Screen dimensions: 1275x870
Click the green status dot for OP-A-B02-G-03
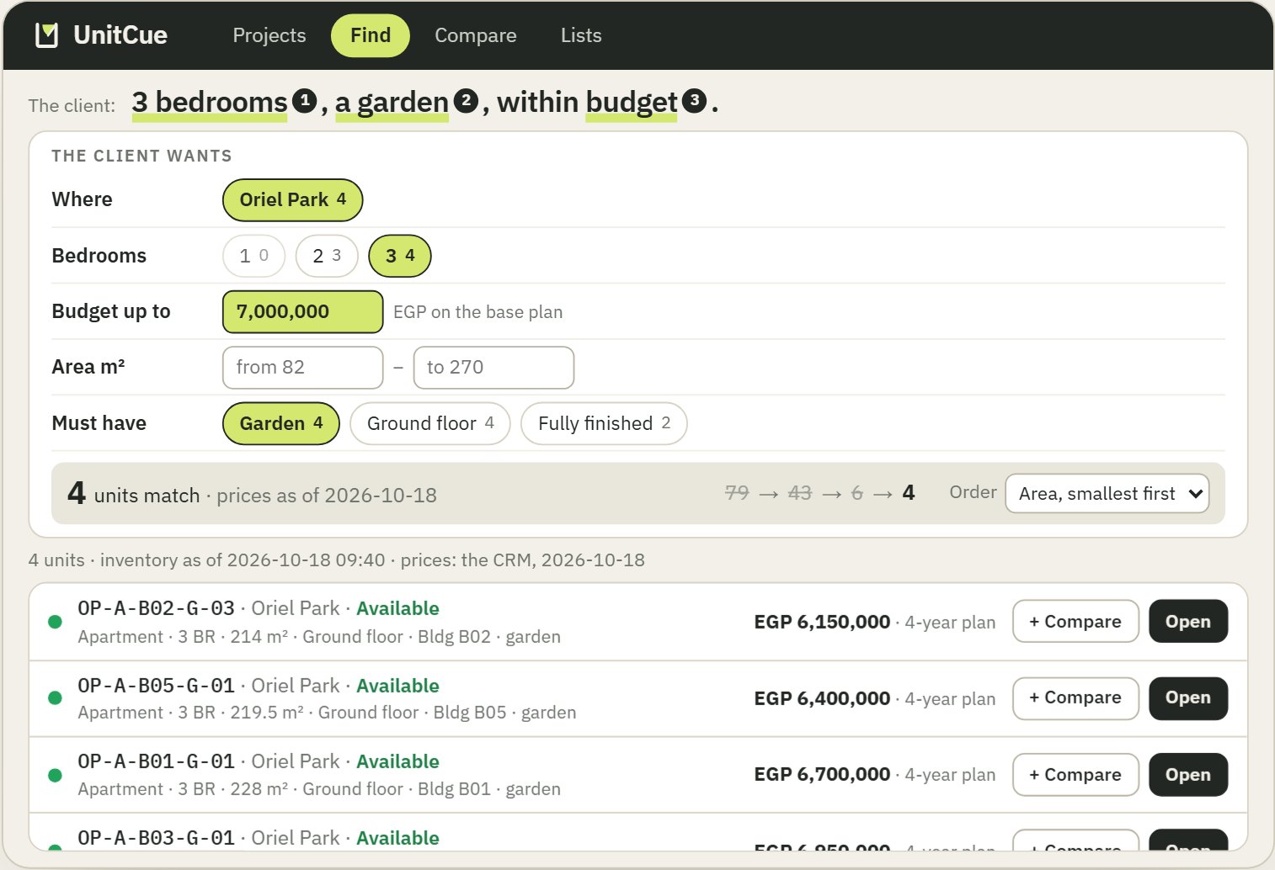pyautogui.click(x=56, y=622)
